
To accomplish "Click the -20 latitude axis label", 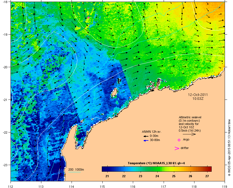I will [5, 67].
